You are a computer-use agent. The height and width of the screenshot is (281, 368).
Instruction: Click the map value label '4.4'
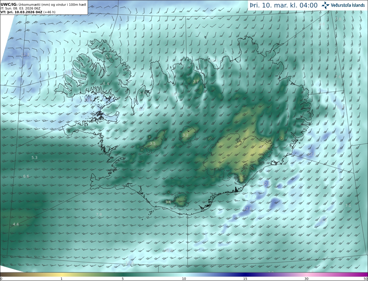[16, 224]
